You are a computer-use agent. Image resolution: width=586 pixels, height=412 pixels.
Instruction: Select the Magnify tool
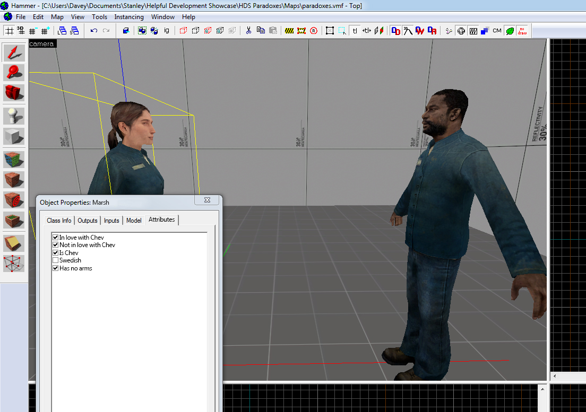[14, 73]
